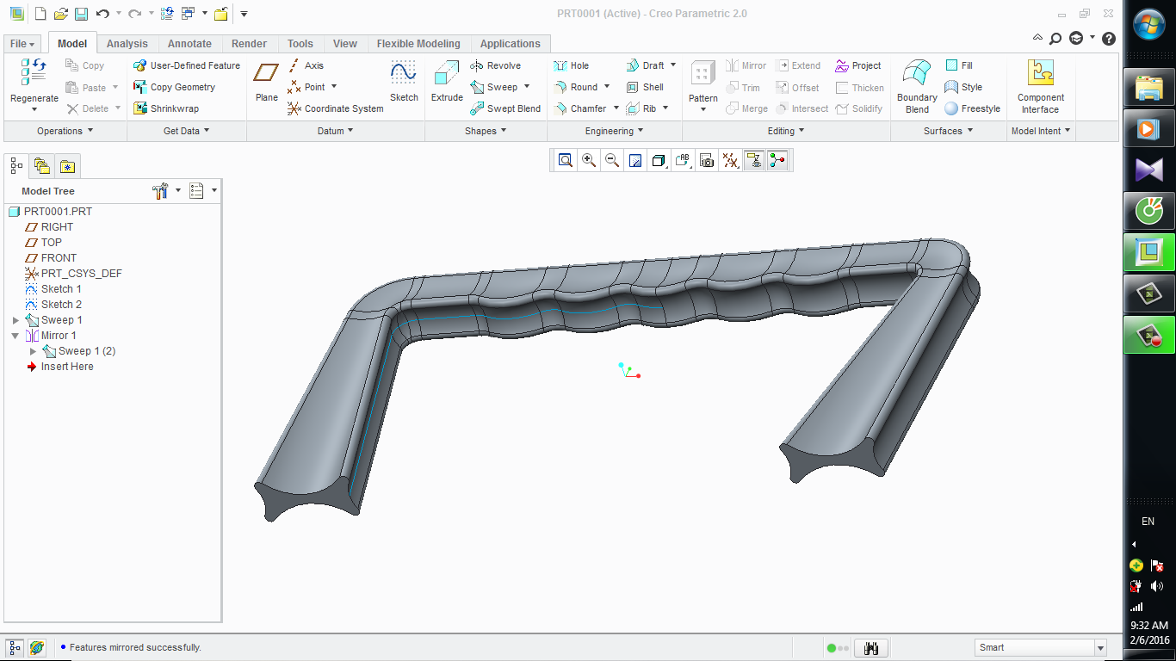This screenshot has width=1176, height=661.
Task: Toggle annotation display in graphics toolbar
Action: pyautogui.click(x=753, y=160)
